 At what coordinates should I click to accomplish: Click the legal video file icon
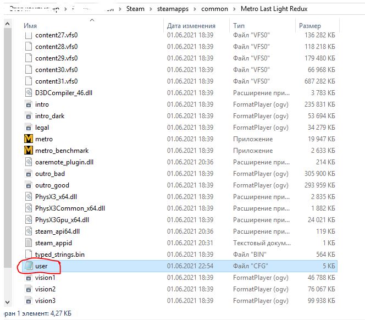coord(29,128)
